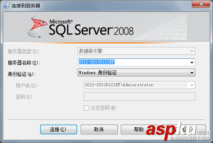Click the Cancel (取消) button
This screenshot has height=143, width=213.
[99, 129]
